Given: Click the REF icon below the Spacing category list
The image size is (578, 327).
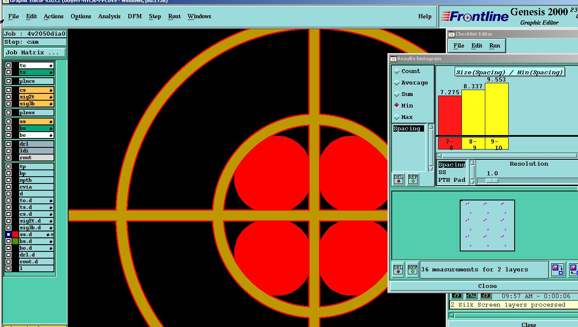Looking at the screenshot, I should pos(413,179).
